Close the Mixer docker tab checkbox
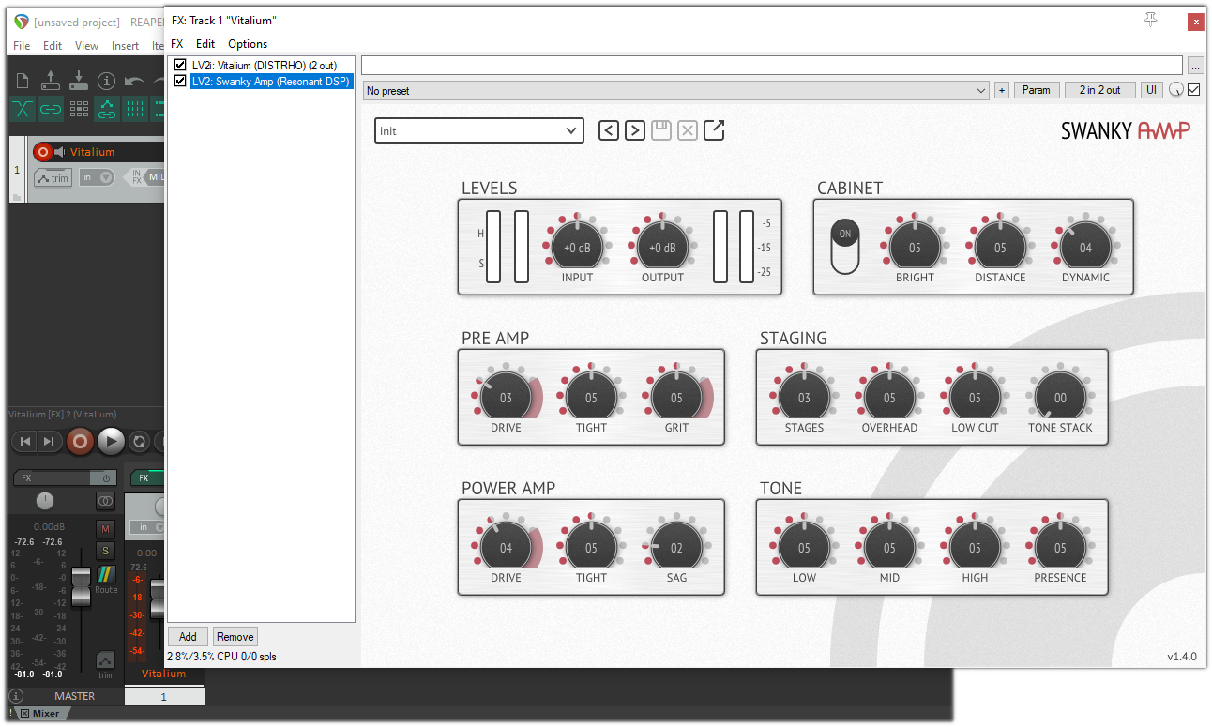The width and height of the screenshot is (1212, 727). (24, 714)
